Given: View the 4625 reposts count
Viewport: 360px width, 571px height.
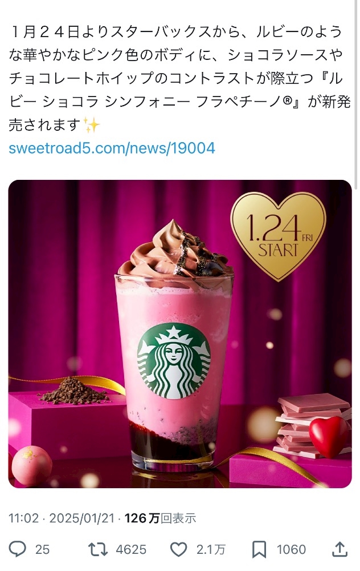Looking at the screenshot, I should pos(131,549).
